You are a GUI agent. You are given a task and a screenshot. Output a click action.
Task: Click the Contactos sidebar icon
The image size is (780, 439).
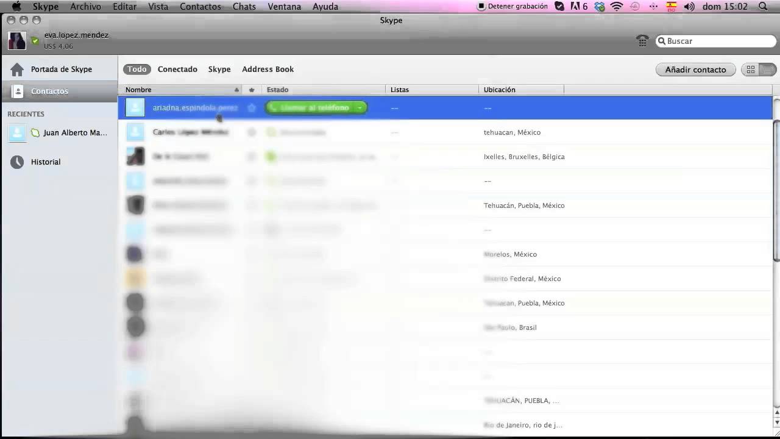18,91
